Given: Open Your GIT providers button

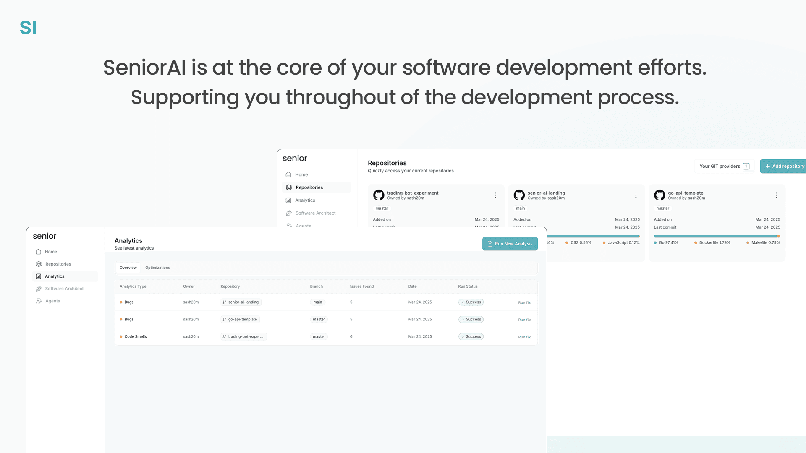Looking at the screenshot, I should point(724,166).
